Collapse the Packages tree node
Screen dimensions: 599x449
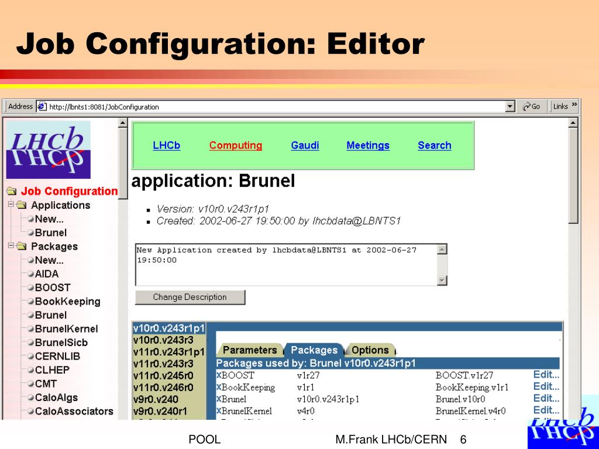11,246
